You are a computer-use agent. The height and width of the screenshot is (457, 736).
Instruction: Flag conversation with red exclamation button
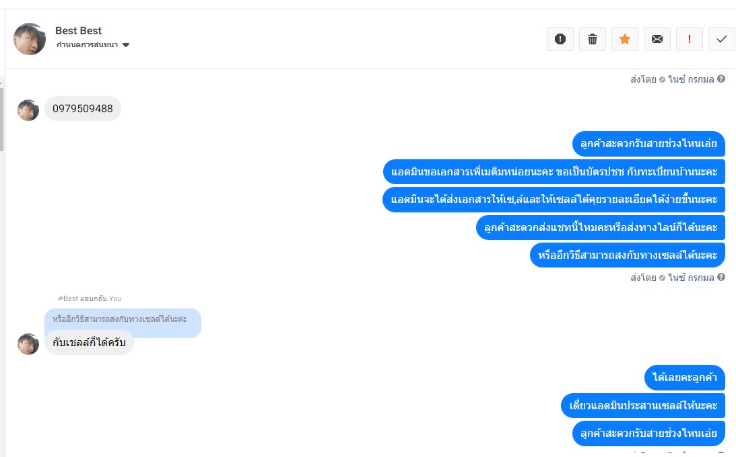[x=690, y=39]
